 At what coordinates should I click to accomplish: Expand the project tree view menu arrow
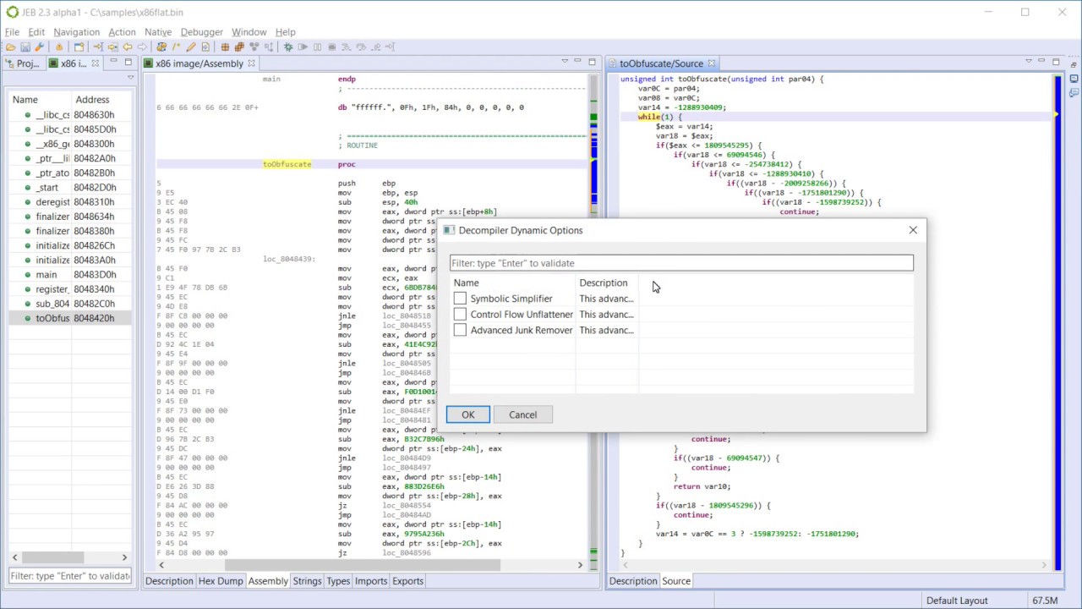click(x=130, y=78)
